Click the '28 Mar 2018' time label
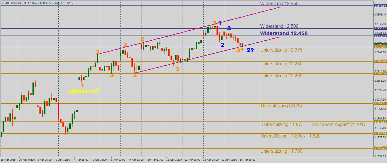387x163 pixels. coord(7,160)
